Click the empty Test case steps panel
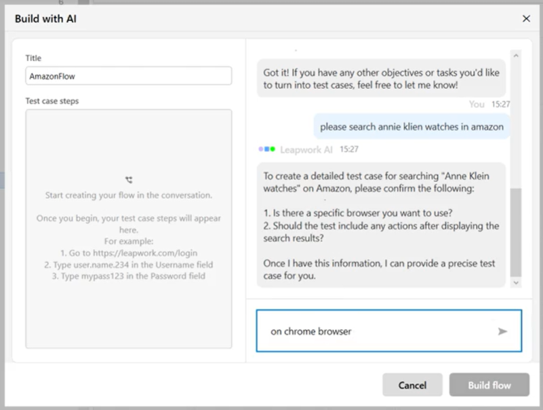The height and width of the screenshot is (410, 543). pos(128,312)
